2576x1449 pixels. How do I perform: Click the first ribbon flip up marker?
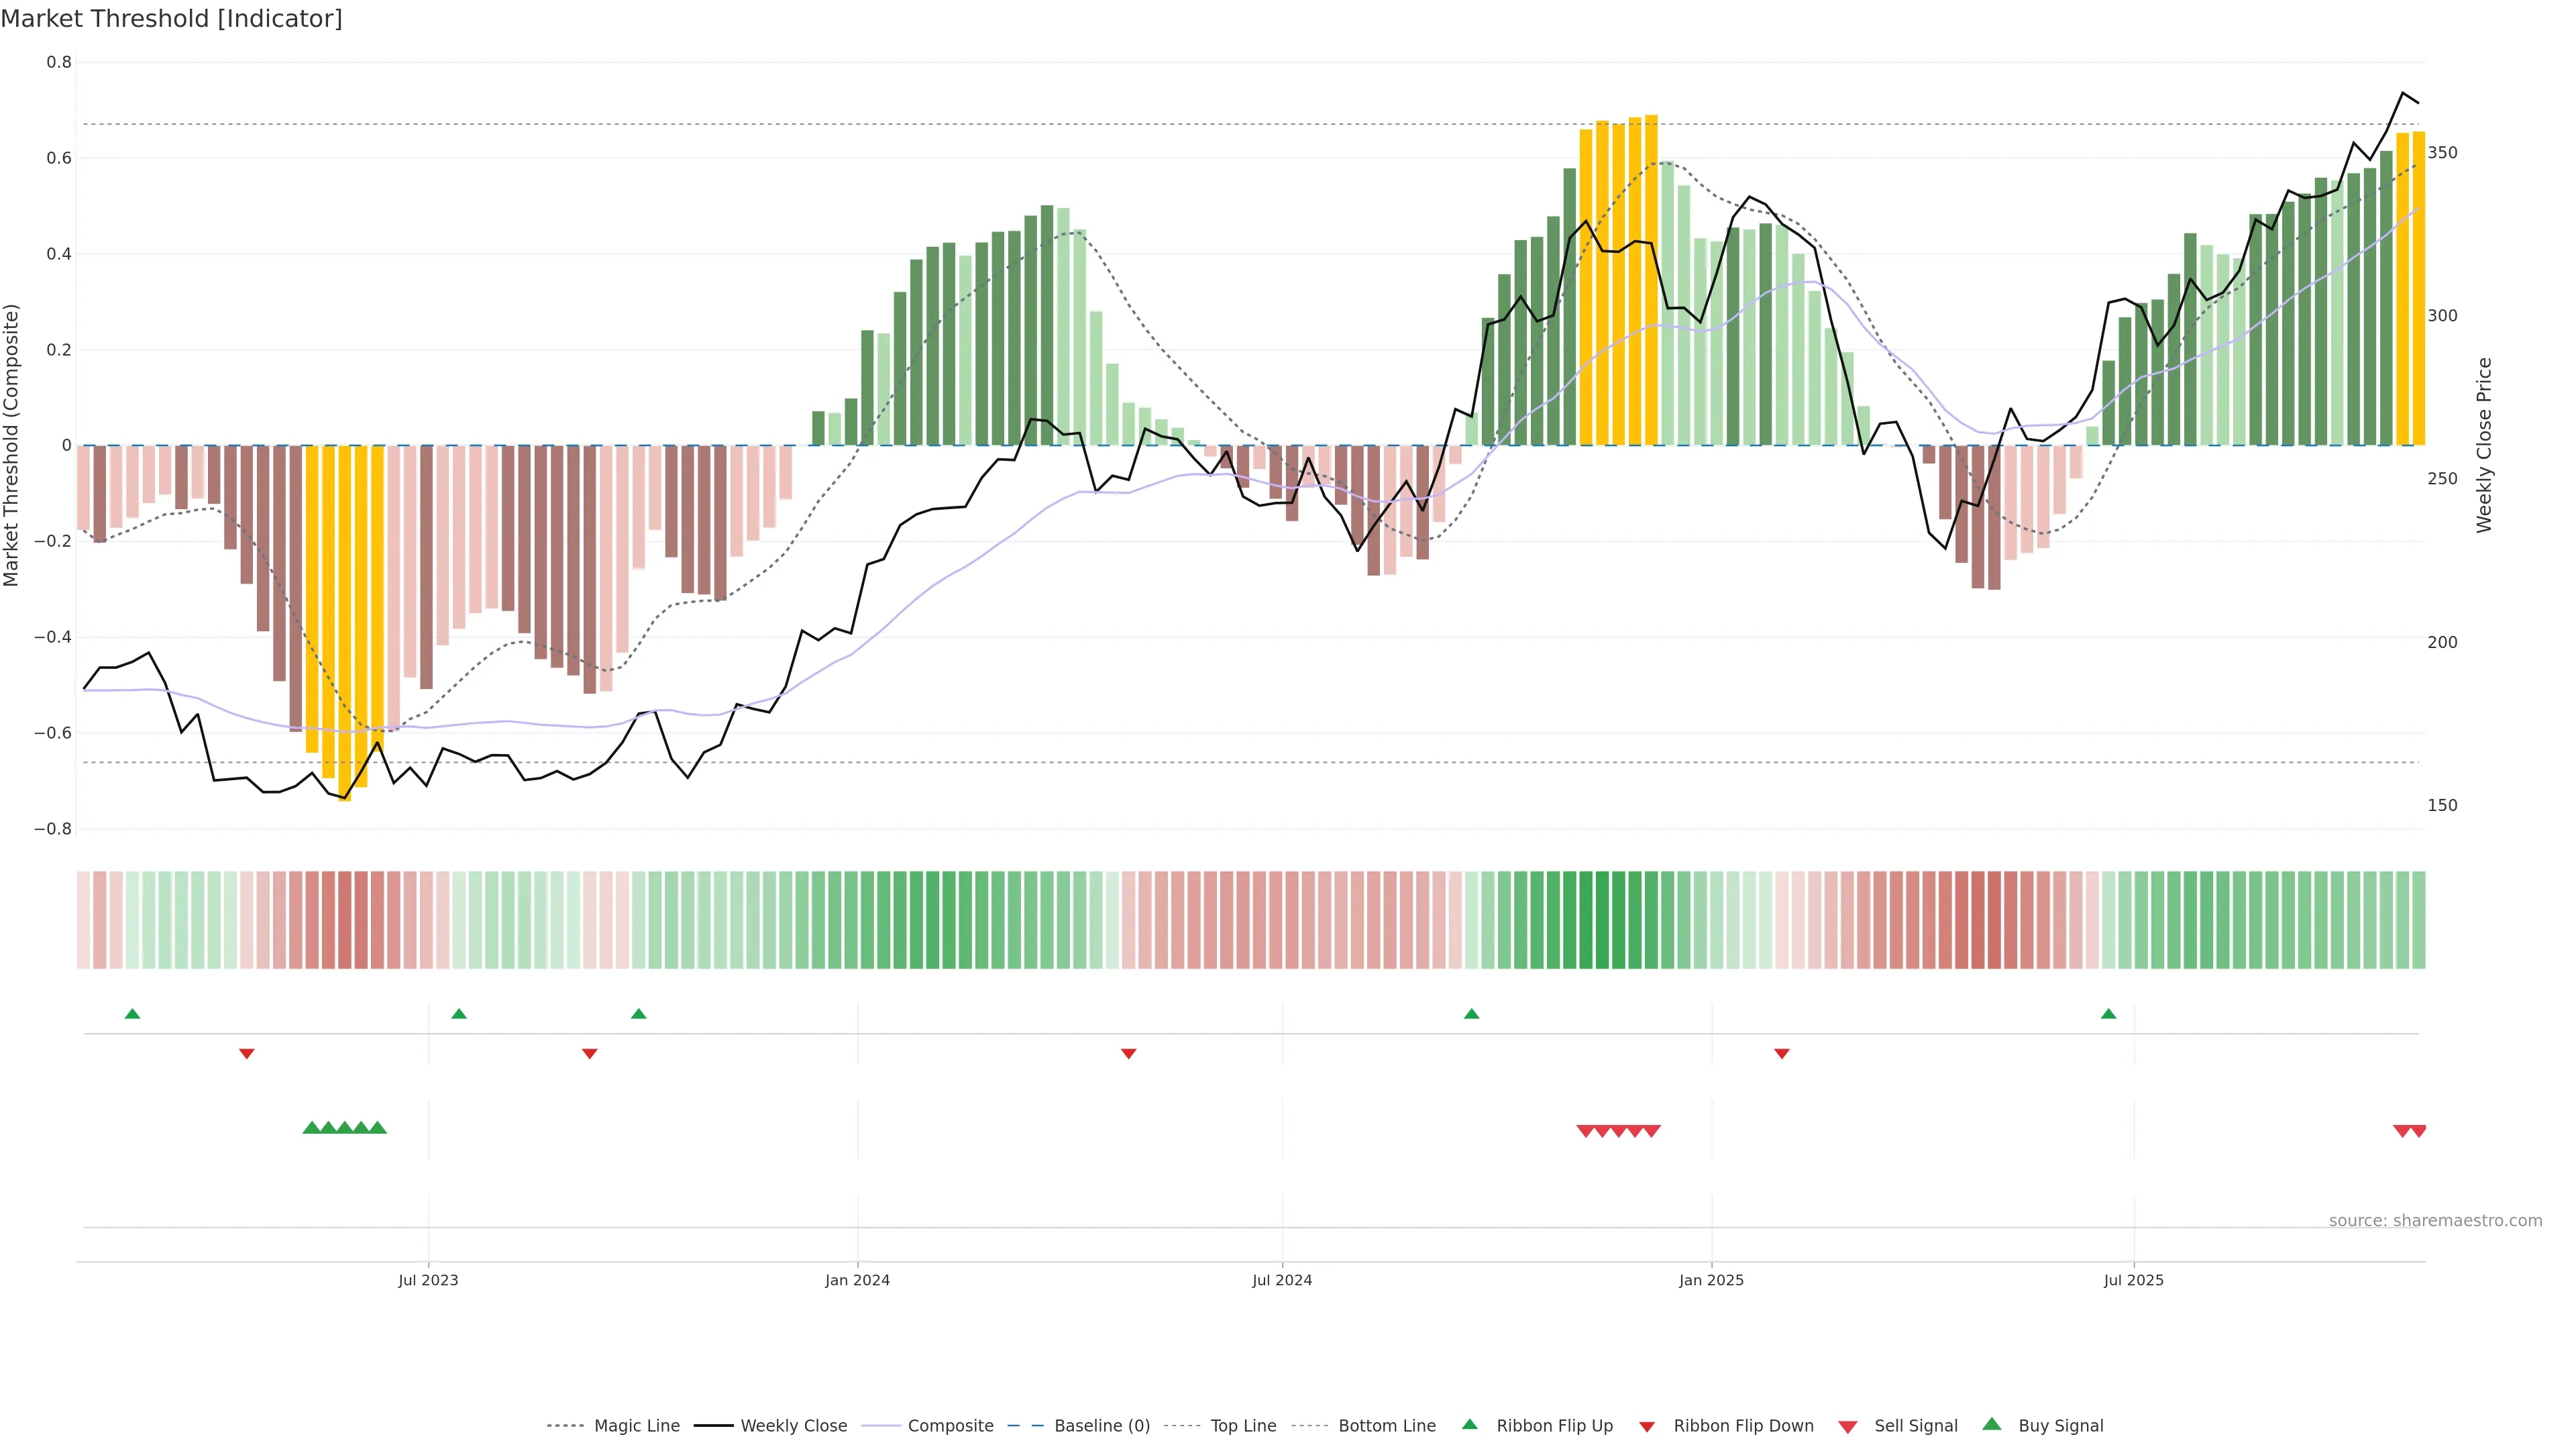[132, 1014]
